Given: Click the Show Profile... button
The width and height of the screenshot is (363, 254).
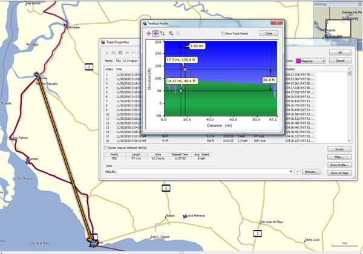Looking at the screenshot, I should click(339, 165).
